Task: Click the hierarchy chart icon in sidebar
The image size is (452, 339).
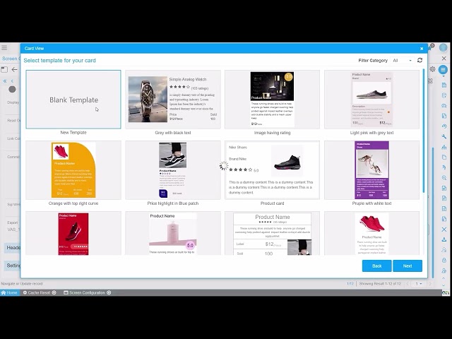Action: (444, 147)
